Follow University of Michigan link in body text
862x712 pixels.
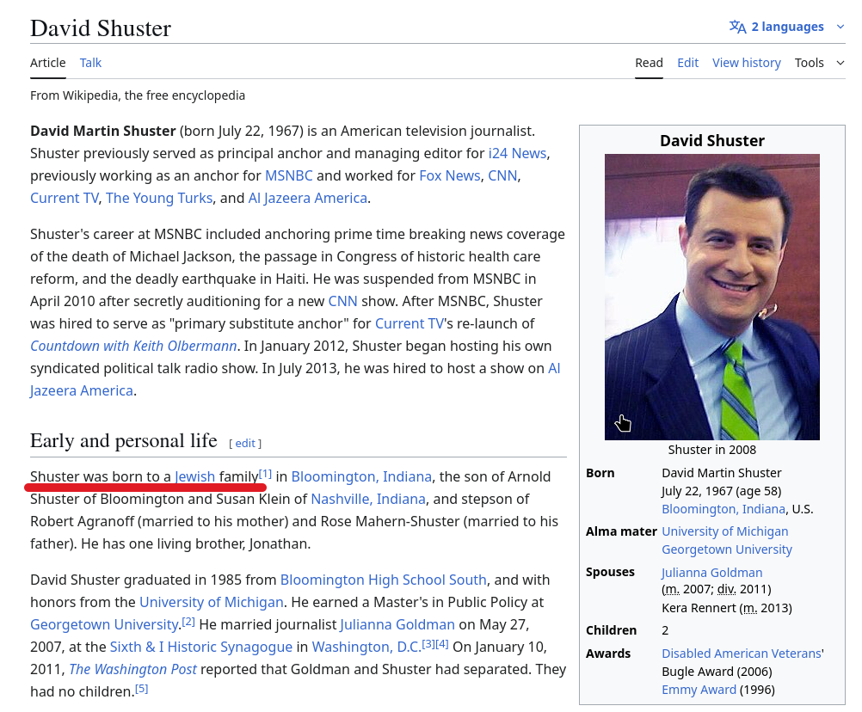[211, 602]
